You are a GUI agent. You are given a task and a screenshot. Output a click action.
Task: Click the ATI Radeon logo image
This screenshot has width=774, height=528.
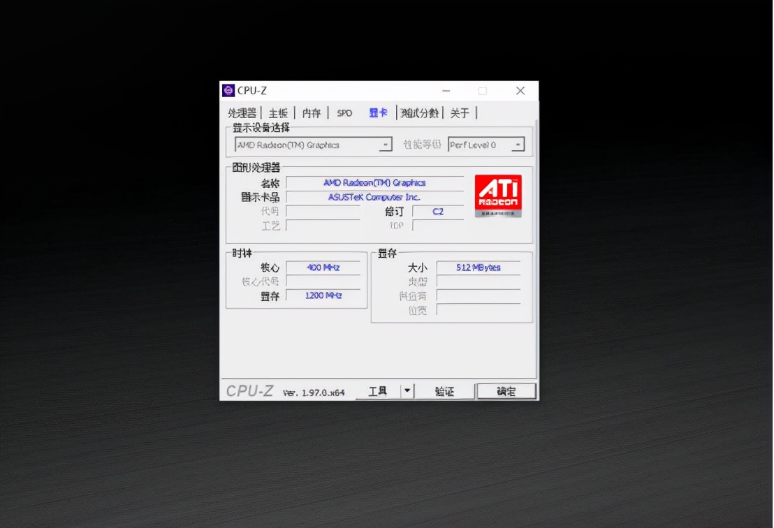[x=497, y=195]
